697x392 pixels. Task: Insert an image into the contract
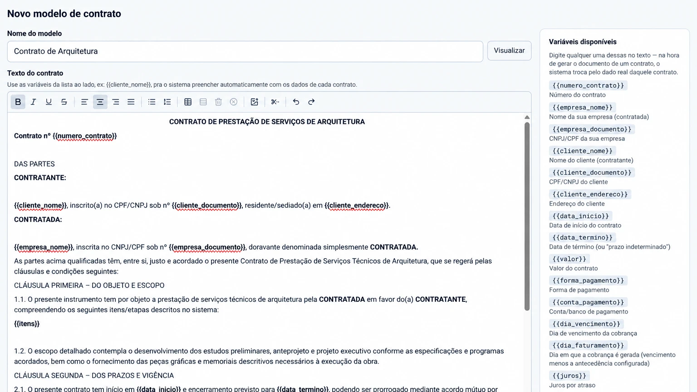coord(255,102)
